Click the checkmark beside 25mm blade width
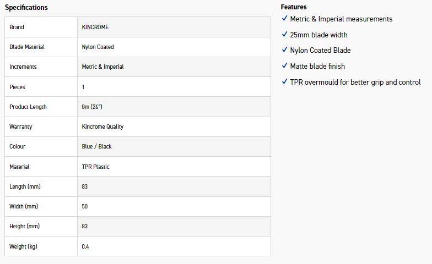432x264 pixels. pyautogui.click(x=285, y=35)
